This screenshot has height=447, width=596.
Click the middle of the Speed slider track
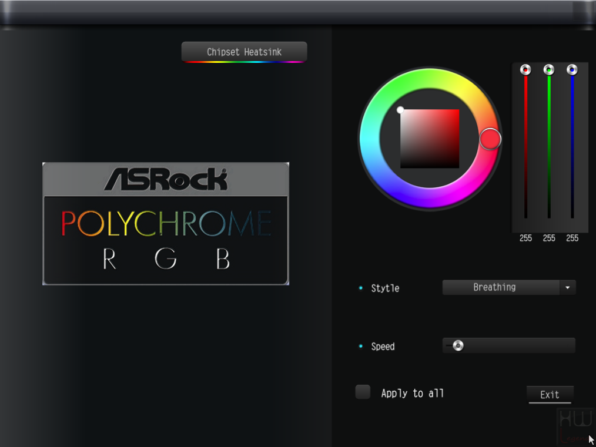(509, 345)
